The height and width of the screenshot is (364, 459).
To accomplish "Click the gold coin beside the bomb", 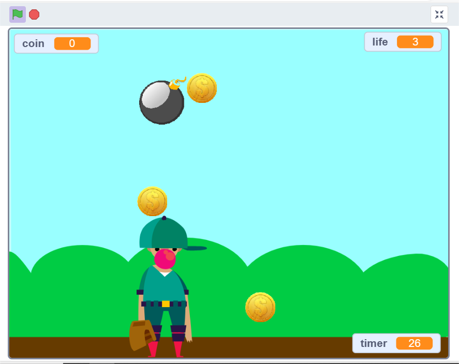I will (202, 88).
